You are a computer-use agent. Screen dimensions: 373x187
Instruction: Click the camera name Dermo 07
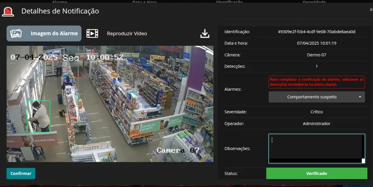pyautogui.click(x=316, y=55)
